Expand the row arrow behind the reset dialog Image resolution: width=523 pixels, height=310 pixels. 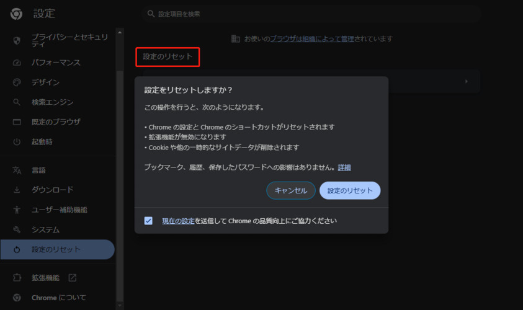click(467, 81)
